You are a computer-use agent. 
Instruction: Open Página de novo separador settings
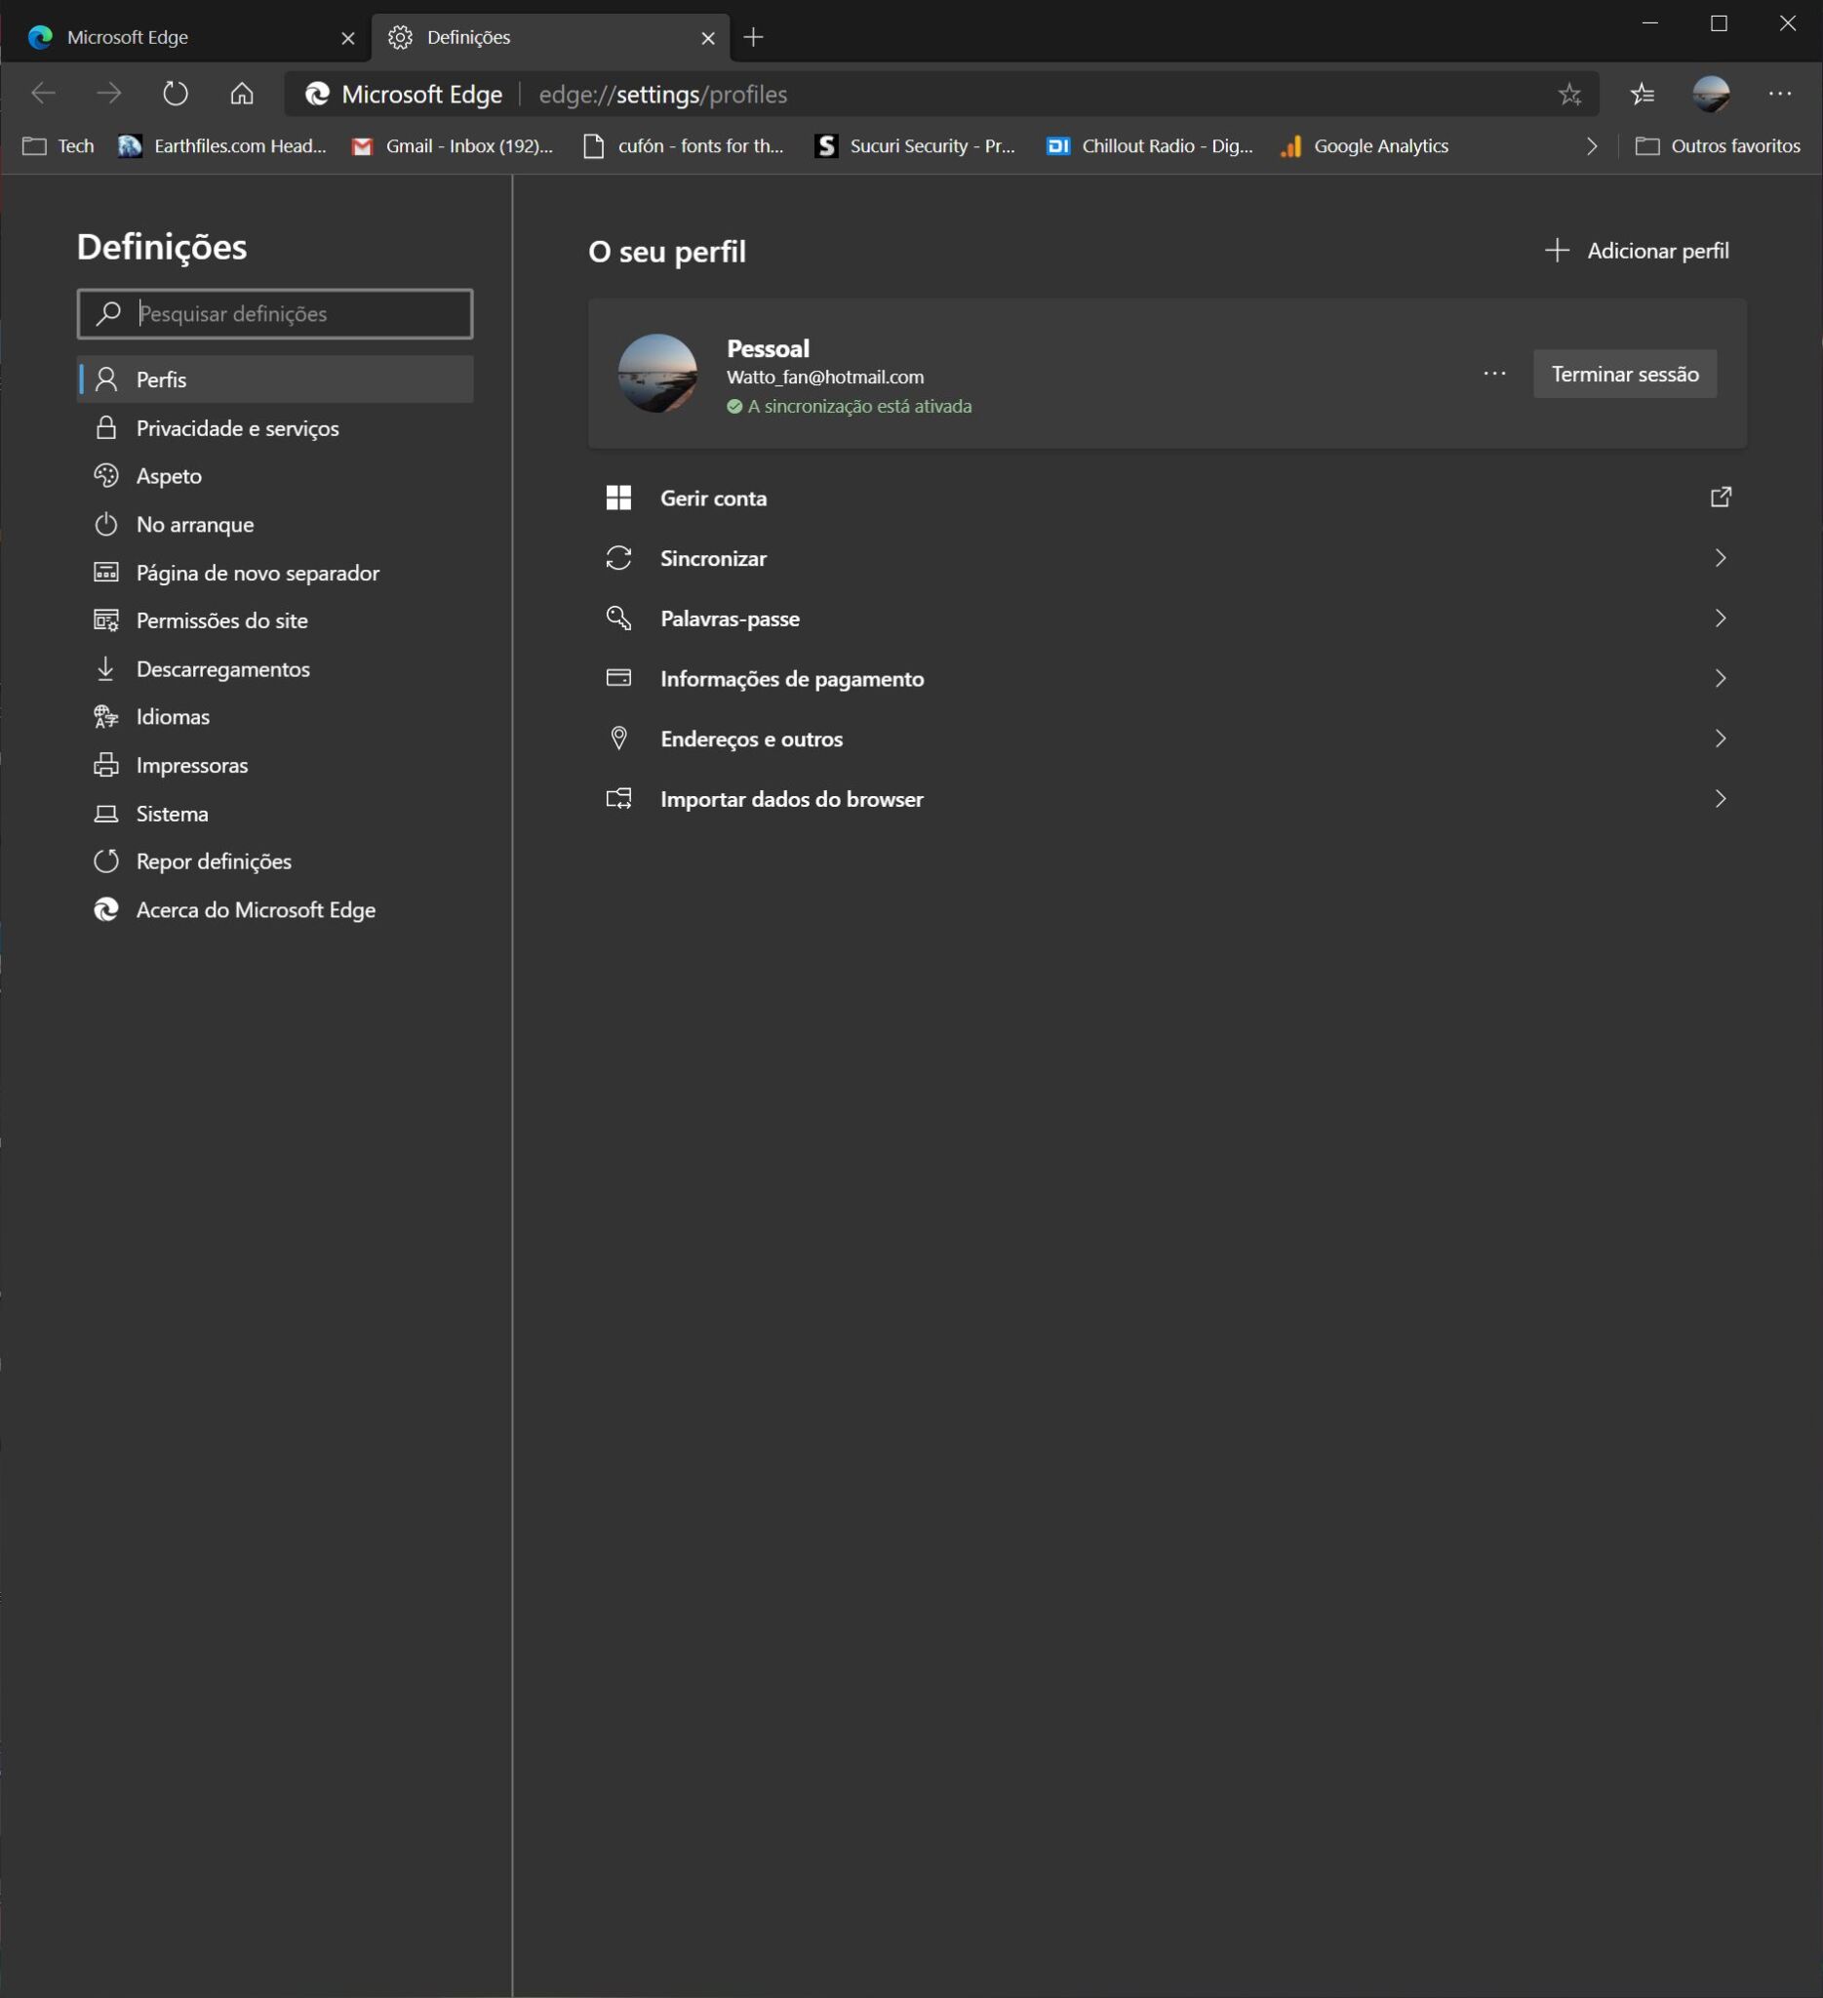pyautogui.click(x=258, y=573)
